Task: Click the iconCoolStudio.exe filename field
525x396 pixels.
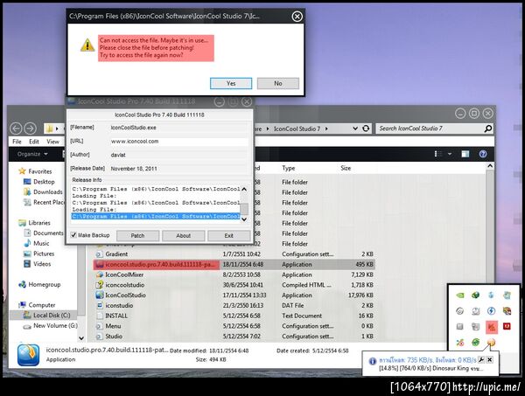Action: click(179, 128)
